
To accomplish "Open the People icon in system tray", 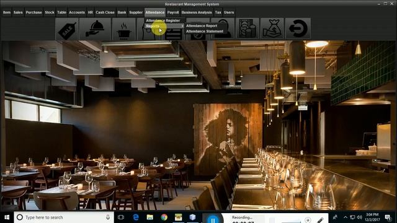I will [335, 217].
